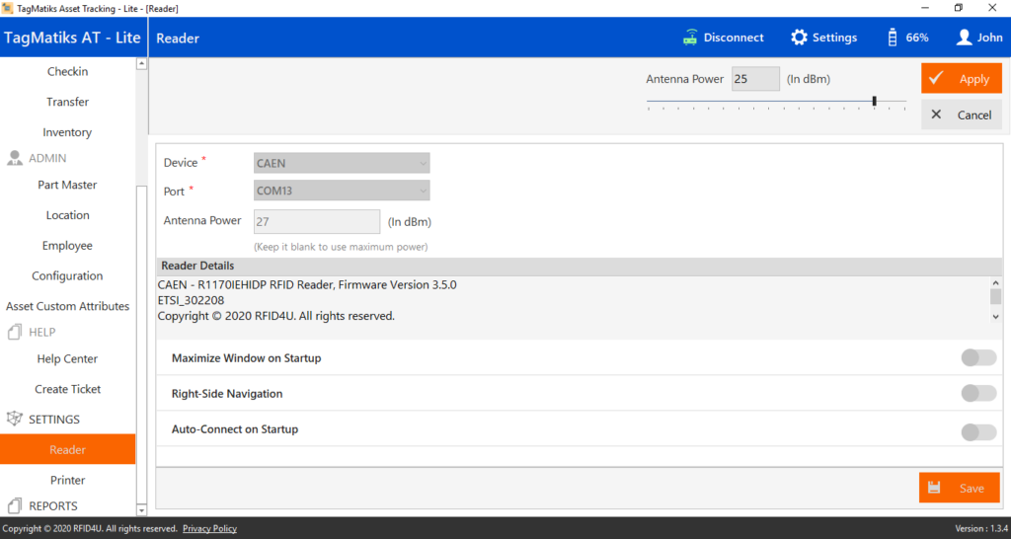Open the Device dropdown showing CAEN

click(x=342, y=163)
